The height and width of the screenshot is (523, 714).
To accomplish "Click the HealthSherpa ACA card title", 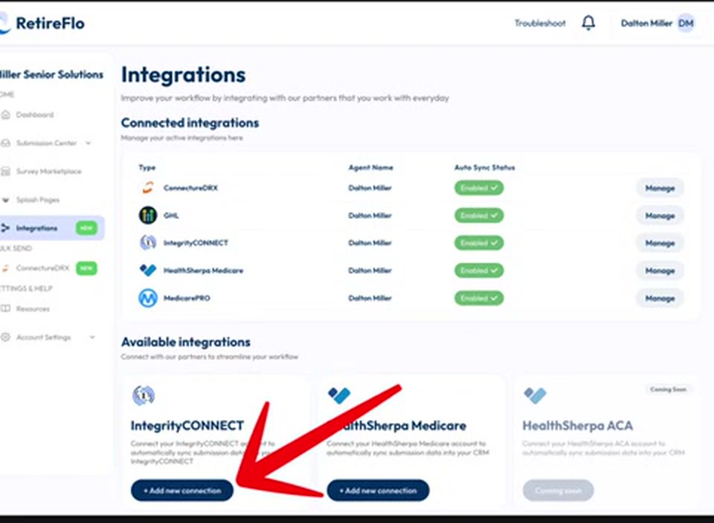I will coord(577,426).
